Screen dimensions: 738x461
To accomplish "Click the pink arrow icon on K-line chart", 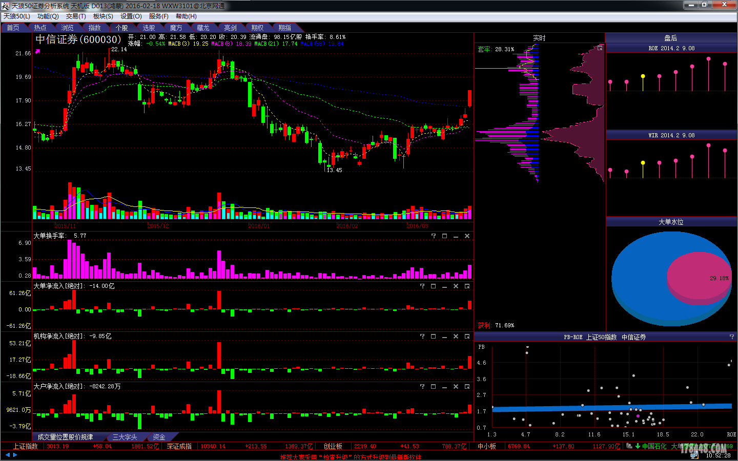I will click(37, 51).
